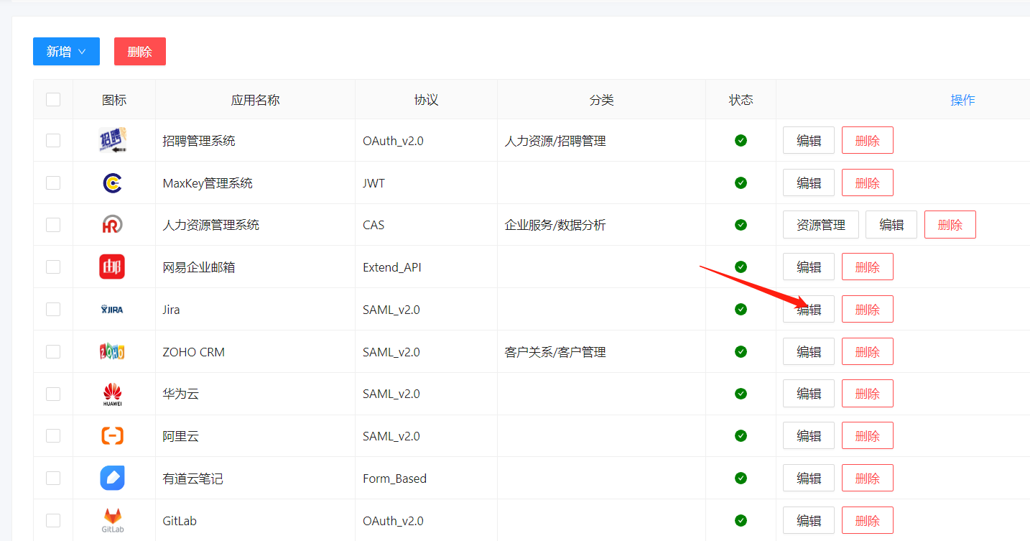Viewport: 1030px width, 541px height.
Task: Check the 华为云 row checkbox
Action: (x=53, y=394)
